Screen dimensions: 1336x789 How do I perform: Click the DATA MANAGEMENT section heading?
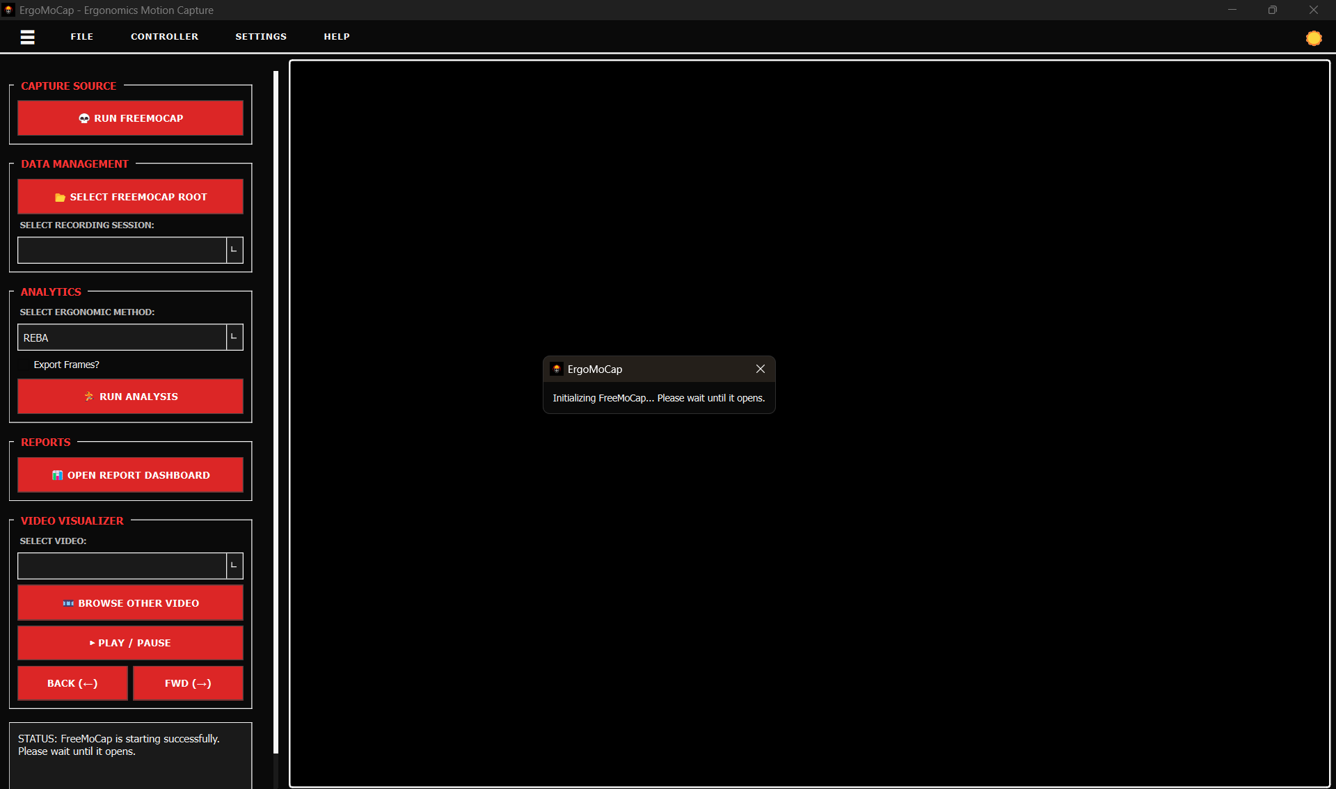tap(74, 164)
